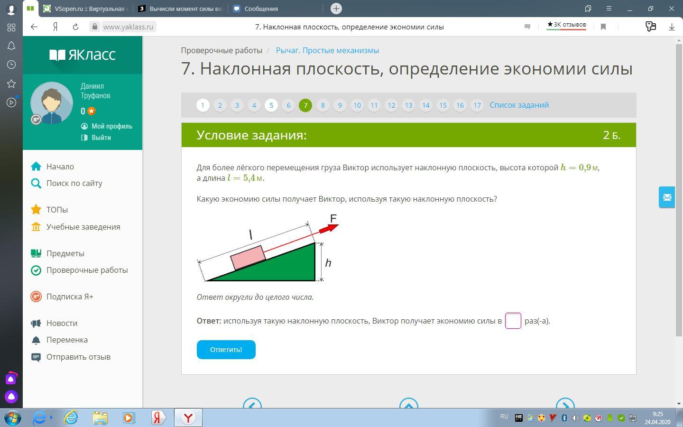Select Проверочные работы in left menu
683x427 pixels.
tap(87, 270)
